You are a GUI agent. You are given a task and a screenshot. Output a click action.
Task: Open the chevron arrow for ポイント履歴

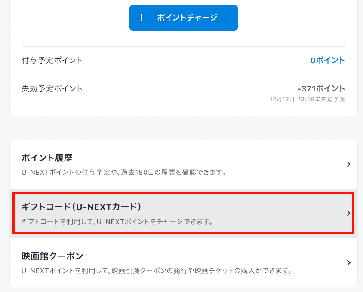(349, 164)
